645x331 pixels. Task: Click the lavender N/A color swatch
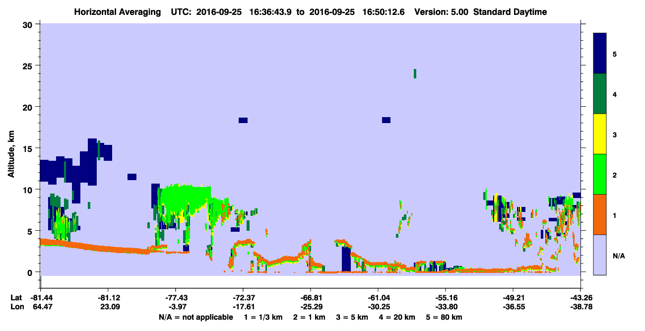tap(600, 255)
